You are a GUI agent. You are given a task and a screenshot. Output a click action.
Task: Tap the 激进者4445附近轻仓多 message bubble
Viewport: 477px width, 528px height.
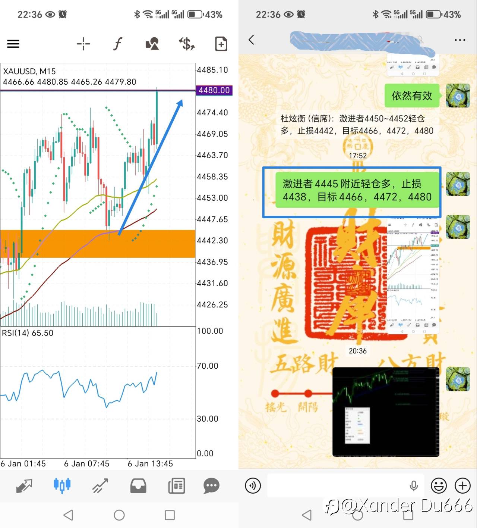(357, 190)
